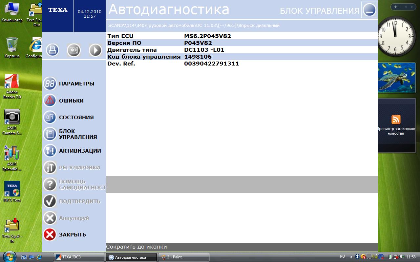
Task: Expand hidden tray icons arrow
Action: click(351, 257)
